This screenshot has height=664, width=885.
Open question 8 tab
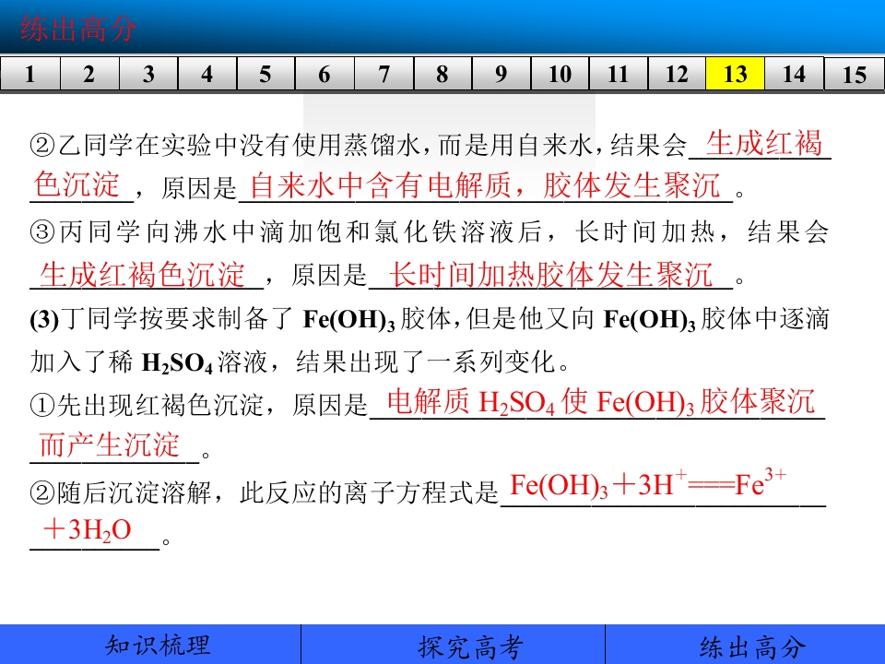click(x=442, y=74)
